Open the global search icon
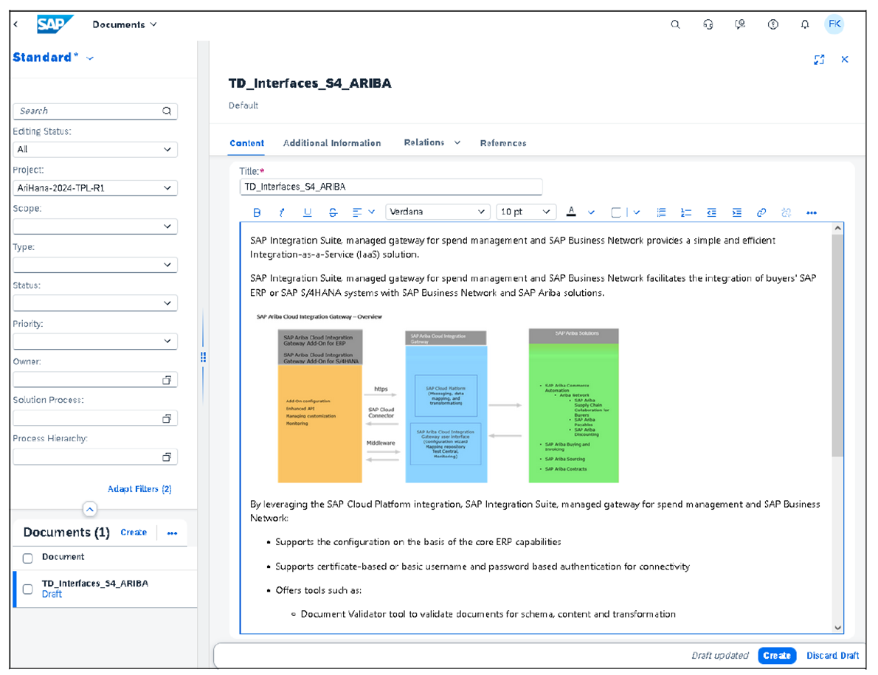The height and width of the screenshot is (675, 878). tap(675, 24)
